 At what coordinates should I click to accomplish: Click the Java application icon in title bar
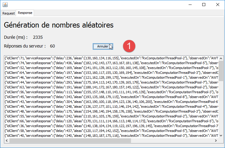(6, 5)
